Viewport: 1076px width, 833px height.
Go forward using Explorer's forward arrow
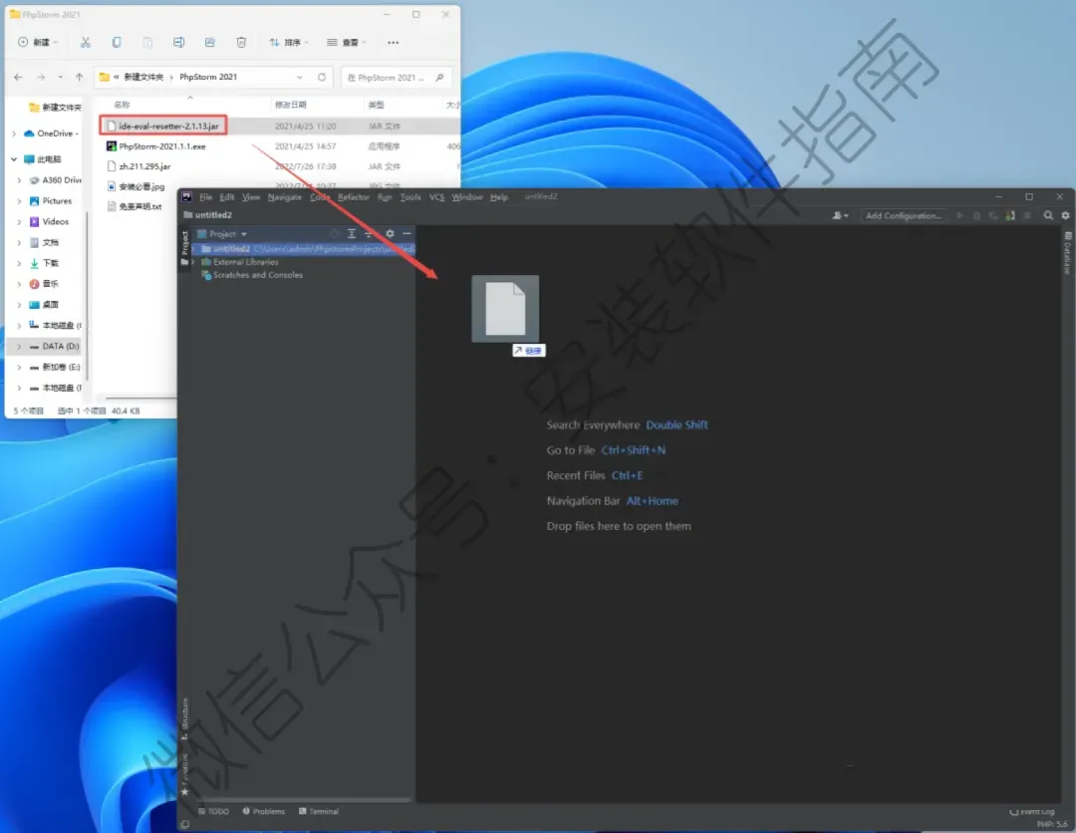click(41, 77)
